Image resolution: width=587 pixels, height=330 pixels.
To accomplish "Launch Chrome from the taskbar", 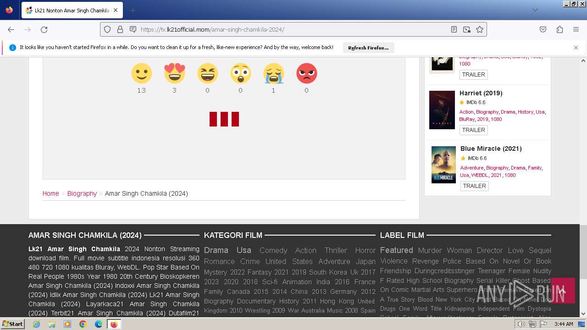I will point(83,324).
